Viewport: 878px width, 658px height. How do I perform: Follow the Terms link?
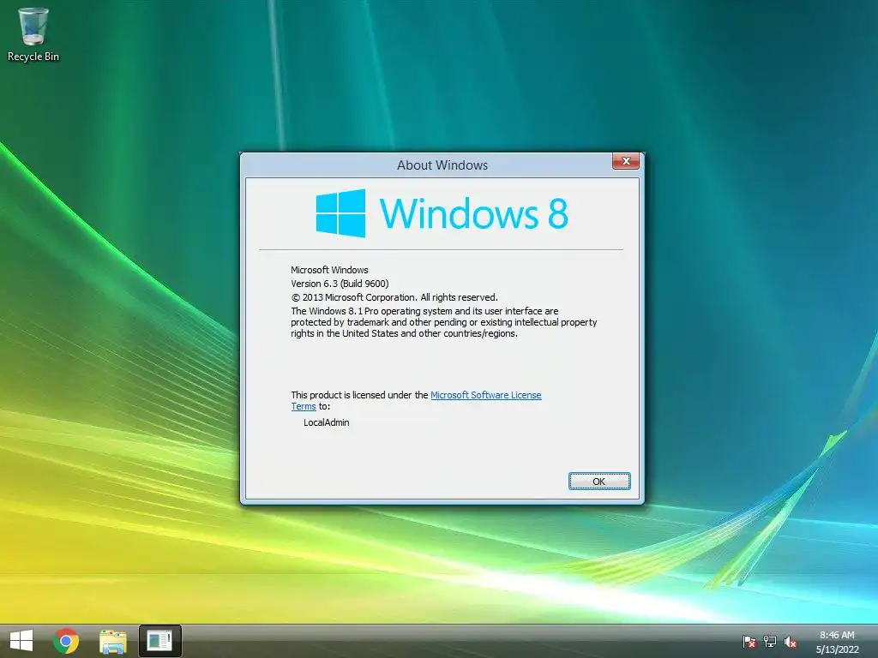coord(304,406)
